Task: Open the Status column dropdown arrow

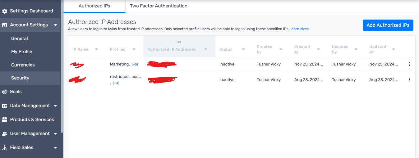Action: [x=243, y=49]
